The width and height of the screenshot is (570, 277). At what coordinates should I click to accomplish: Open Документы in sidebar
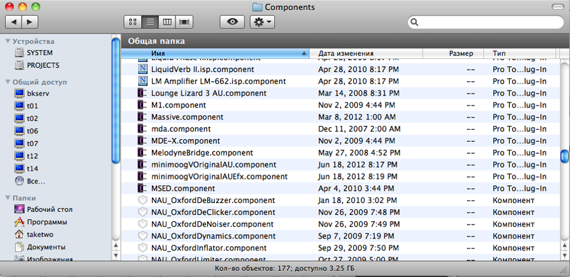40,247
